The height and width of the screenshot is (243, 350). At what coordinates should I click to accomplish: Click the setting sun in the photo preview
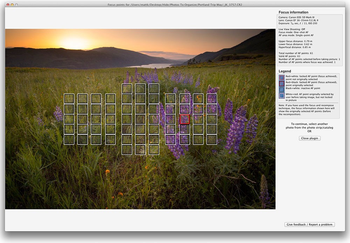coord(75,43)
